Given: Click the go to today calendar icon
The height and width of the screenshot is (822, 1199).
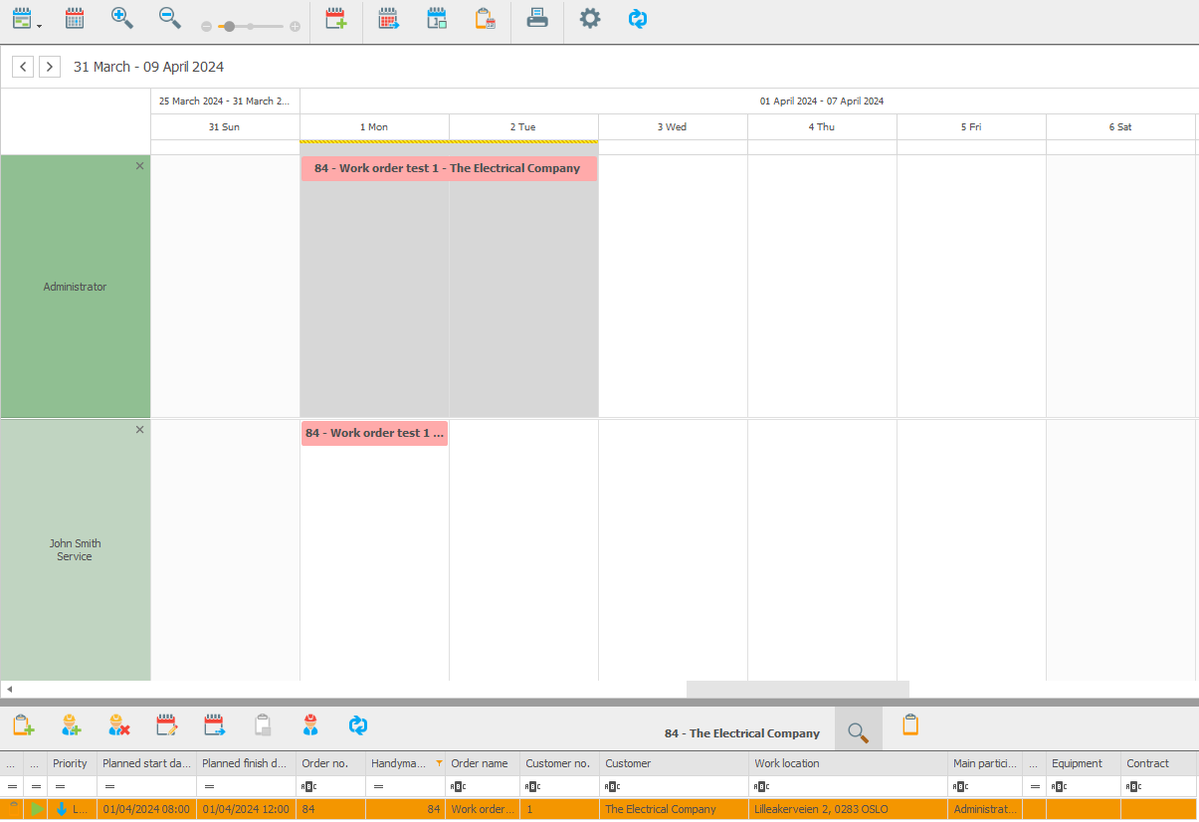Looking at the screenshot, I should [x=437, y=18].
